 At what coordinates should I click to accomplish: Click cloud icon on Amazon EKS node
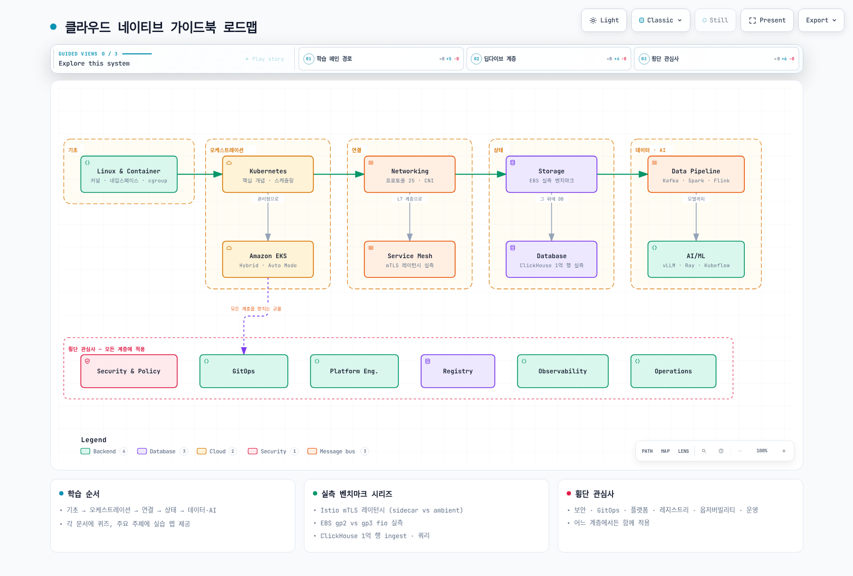229,248
